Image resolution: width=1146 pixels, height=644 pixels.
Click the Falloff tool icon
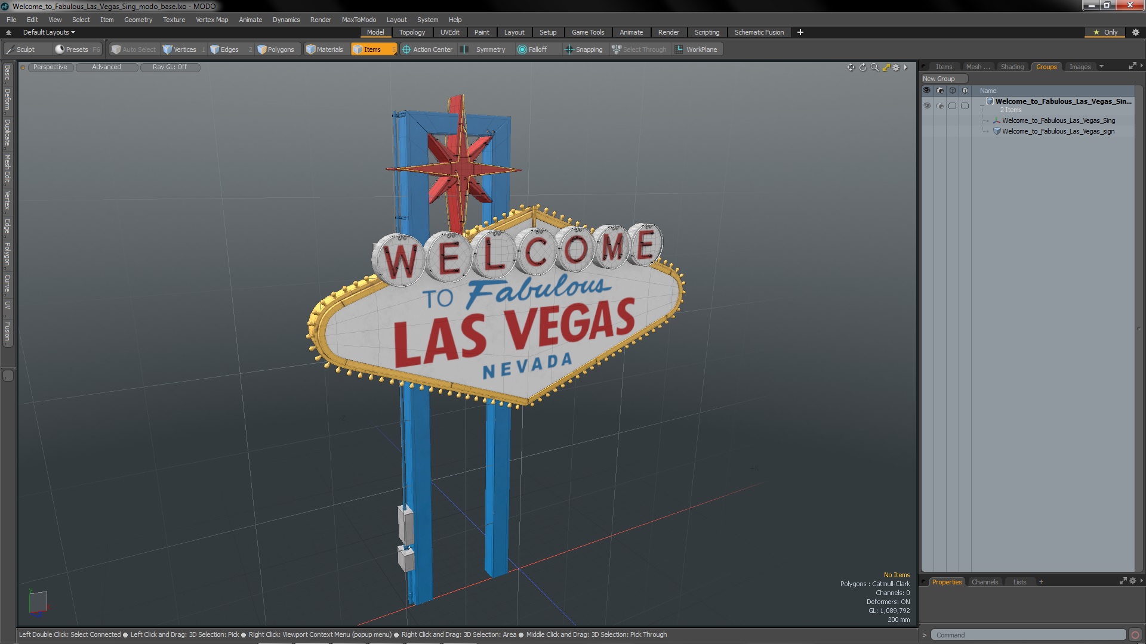[x=522, y=49]
